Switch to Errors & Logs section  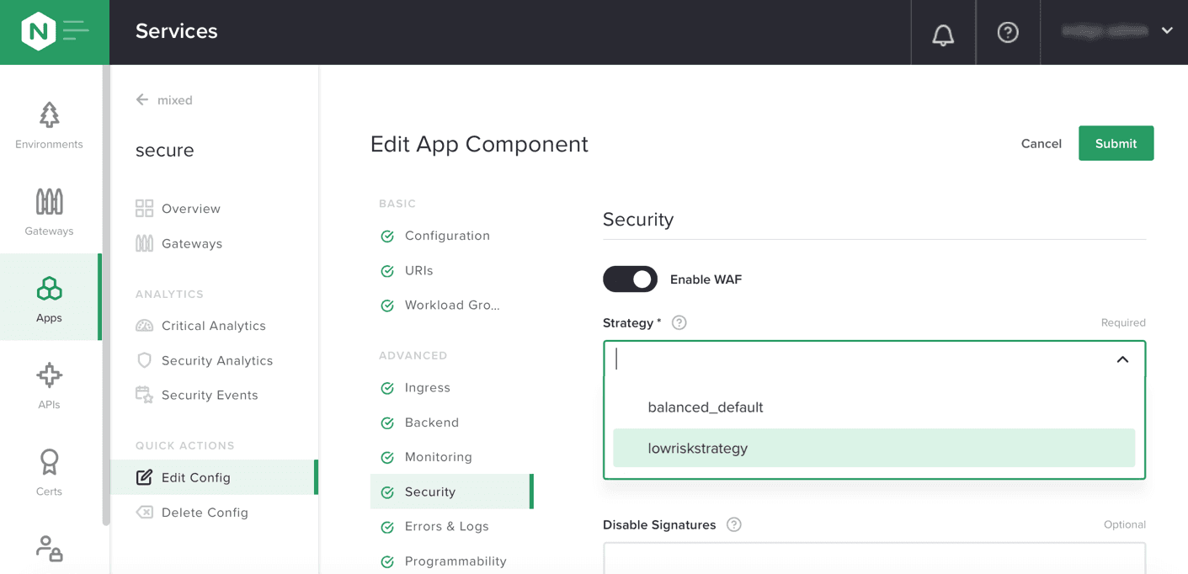(446, 527)
